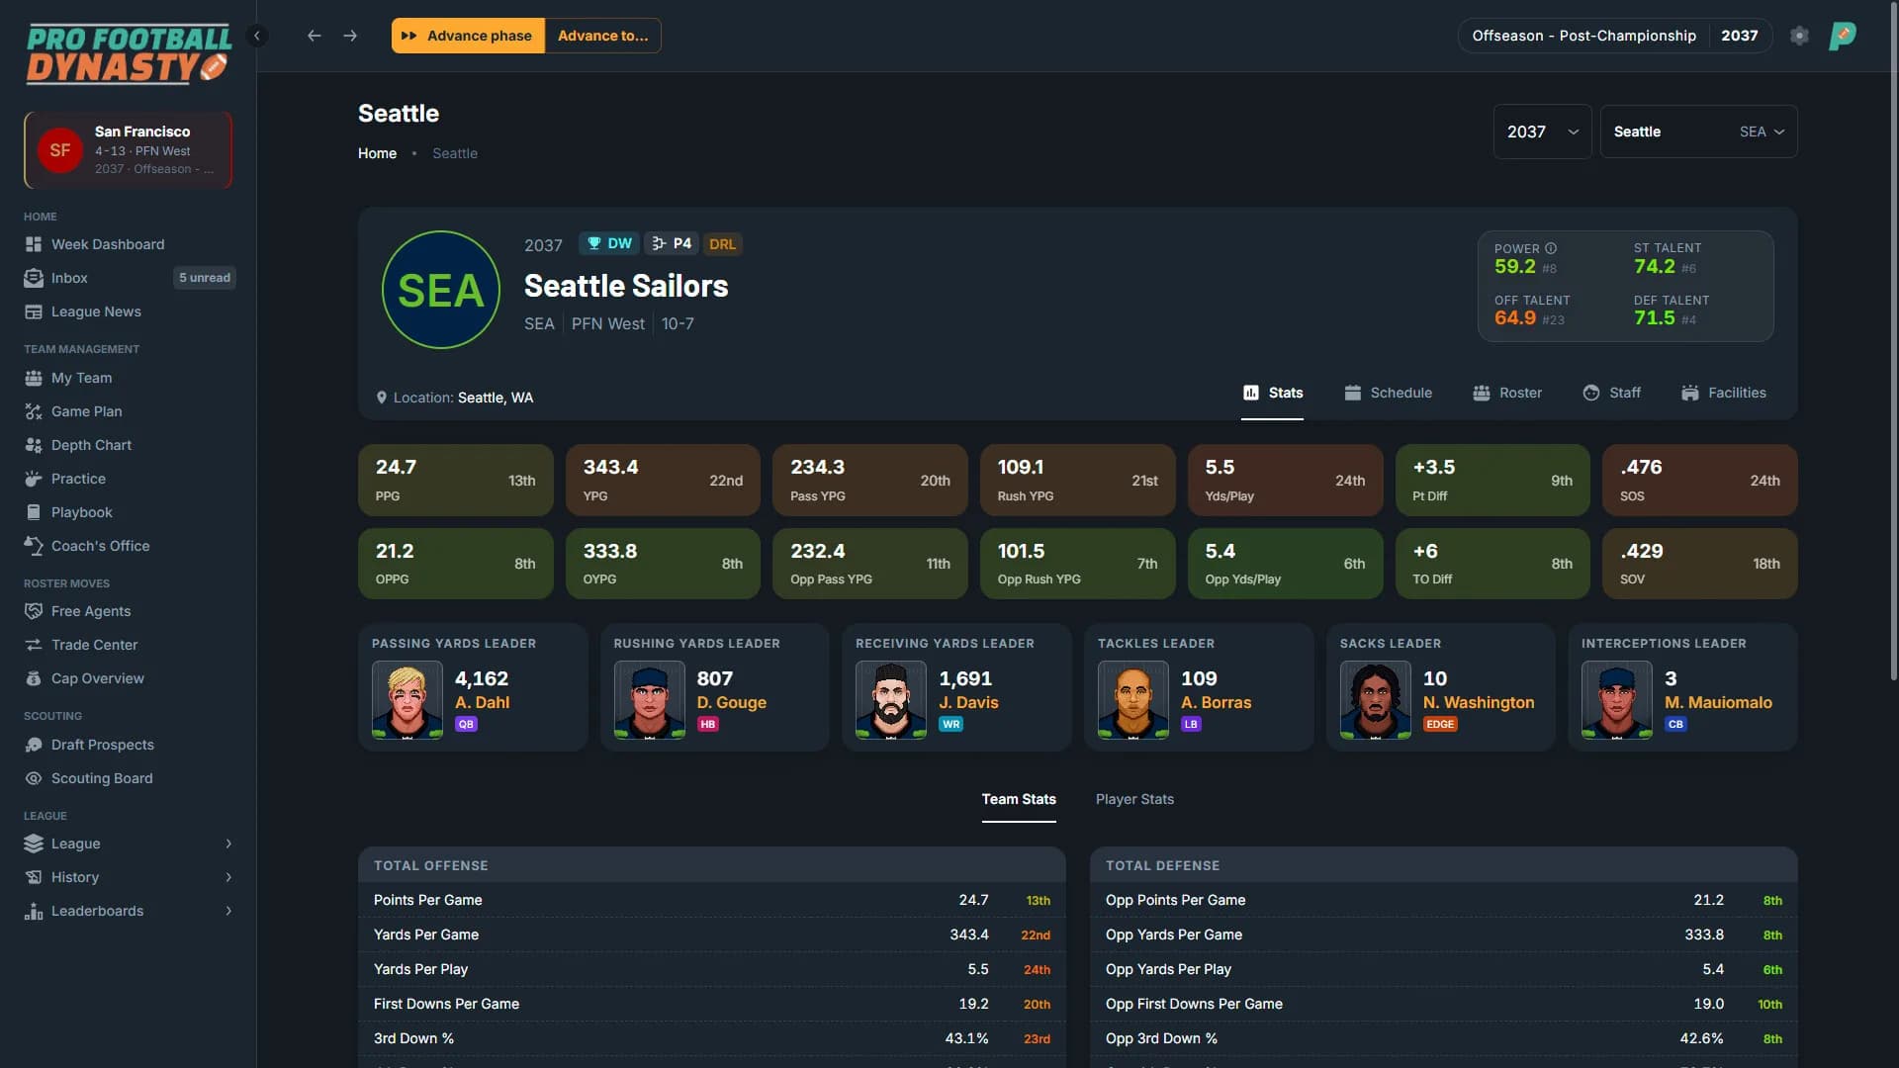Expand the History submenu in sidebar
The image size is (1899, 1068).
pos(129,877)
